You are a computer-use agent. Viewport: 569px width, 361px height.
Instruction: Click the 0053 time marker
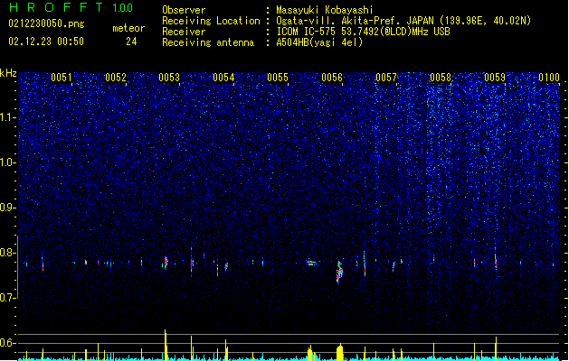[169, 78]
